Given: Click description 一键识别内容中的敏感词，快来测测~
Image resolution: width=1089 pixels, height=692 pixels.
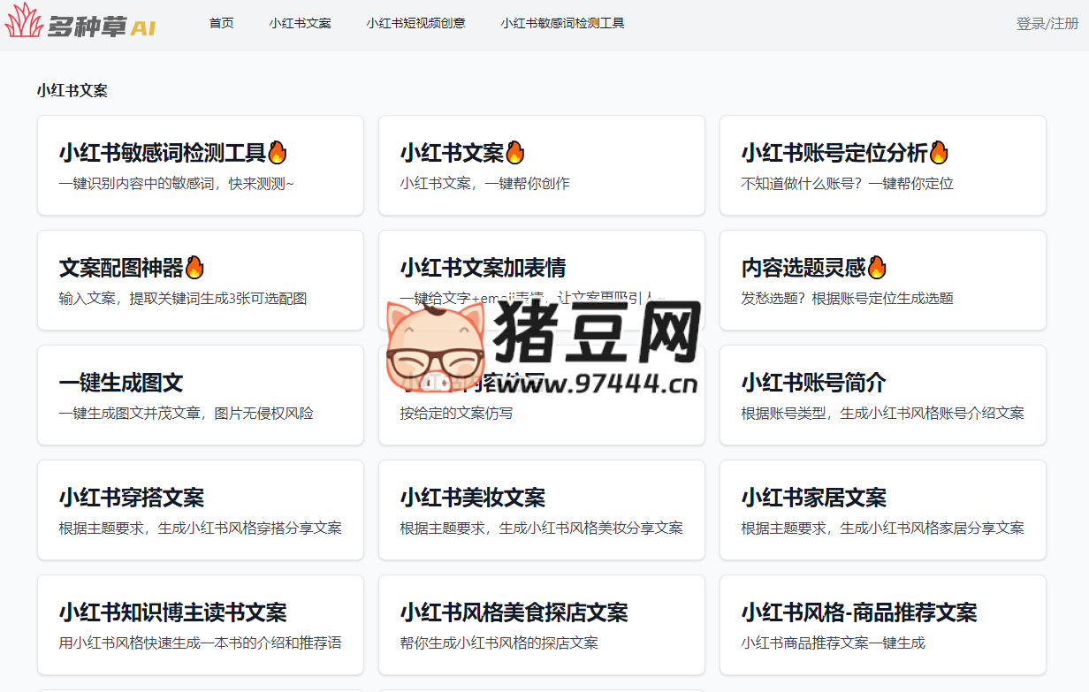Looking at the screenshot, I should [177, 184].
